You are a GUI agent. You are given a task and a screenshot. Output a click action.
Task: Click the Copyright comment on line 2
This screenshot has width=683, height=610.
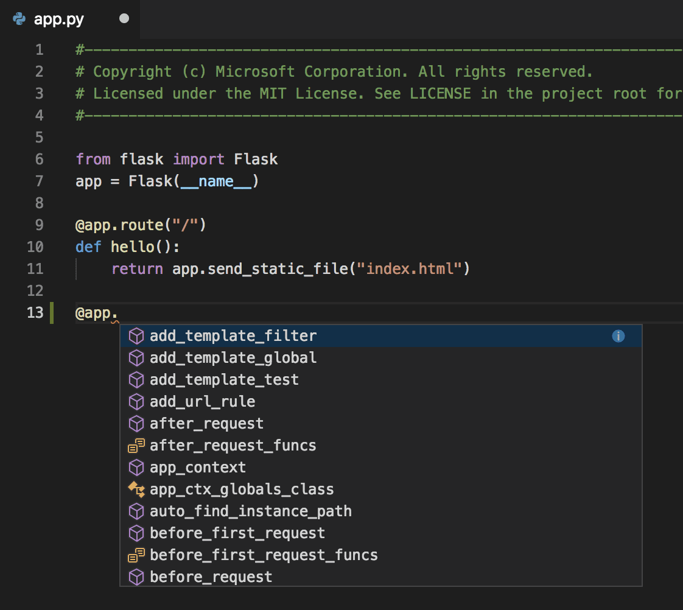pos(334,71)
